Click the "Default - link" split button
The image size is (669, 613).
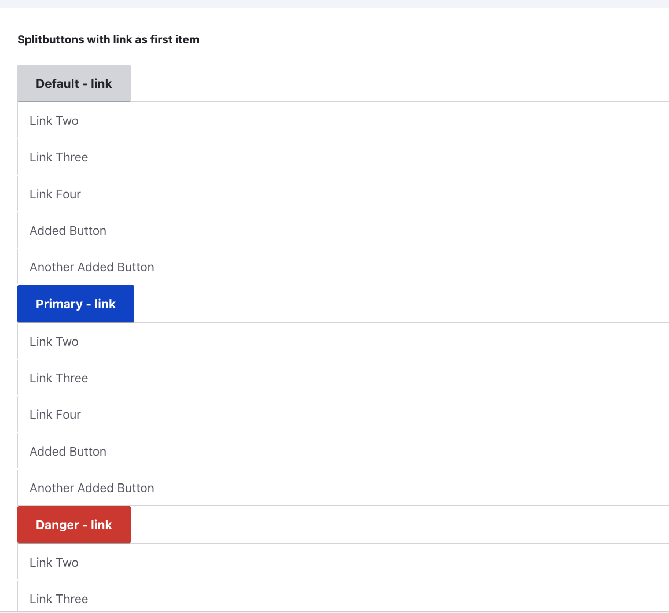pos(73,83)
